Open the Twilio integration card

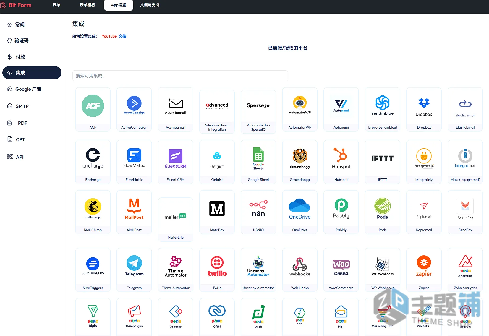click(217, 270)
